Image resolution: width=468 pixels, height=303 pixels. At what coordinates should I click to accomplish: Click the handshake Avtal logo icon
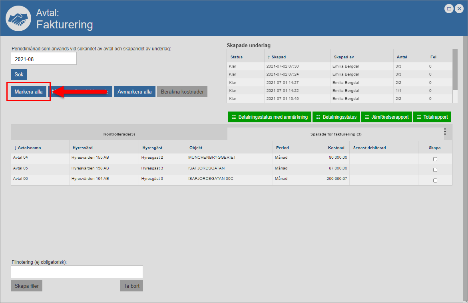tap(18, 18)
